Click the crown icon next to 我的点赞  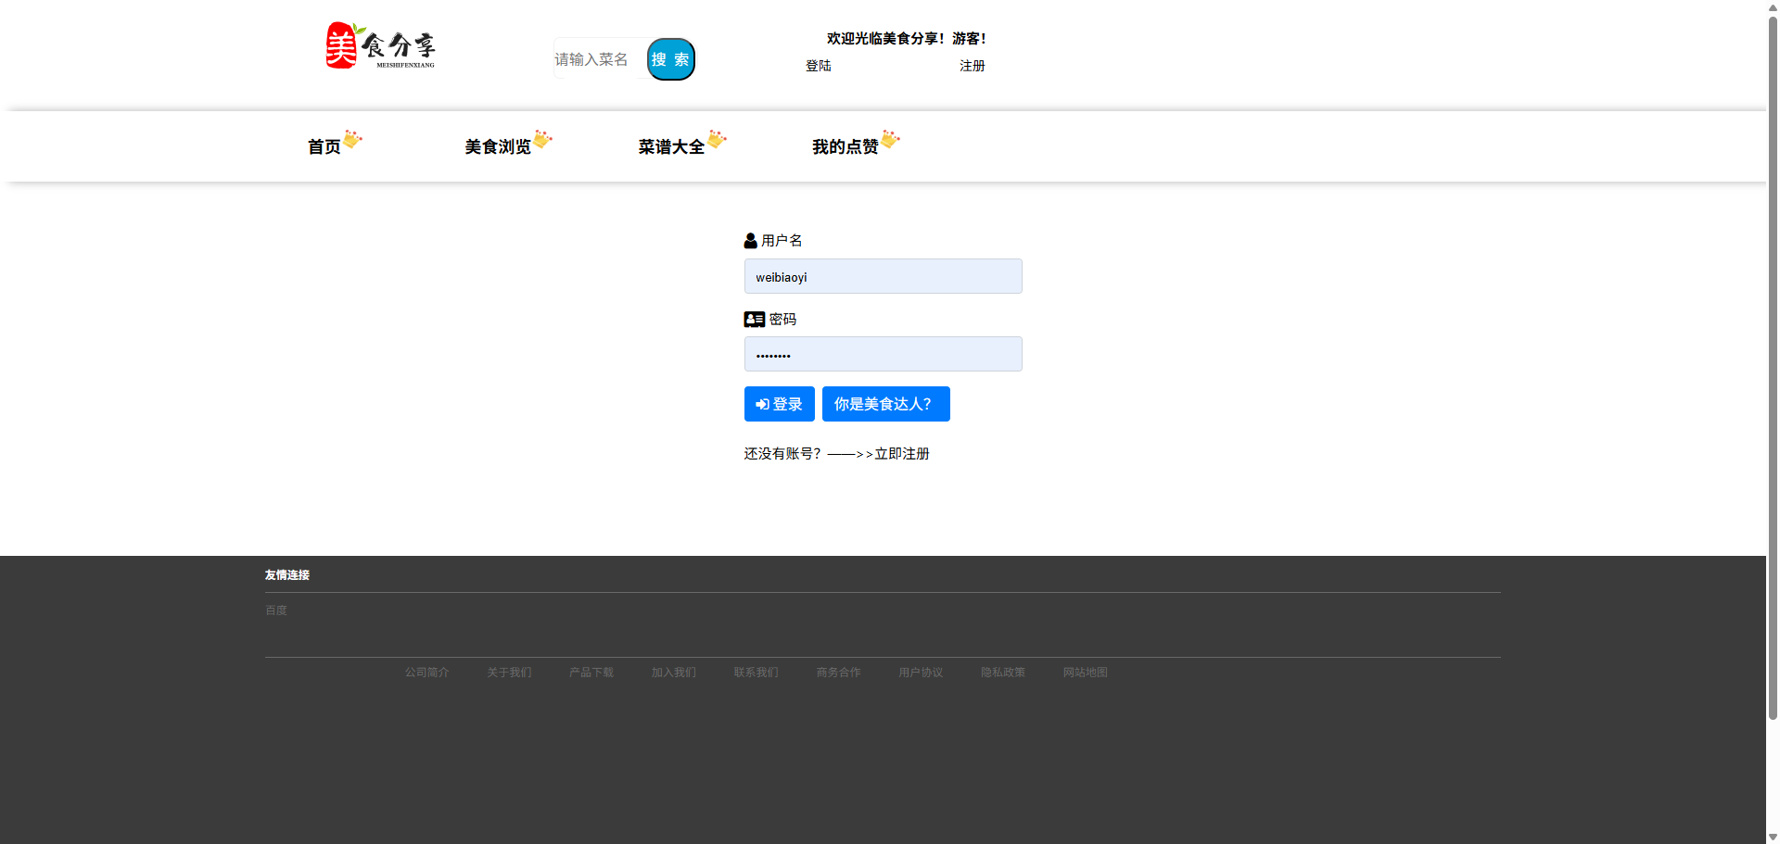point(890,140)
